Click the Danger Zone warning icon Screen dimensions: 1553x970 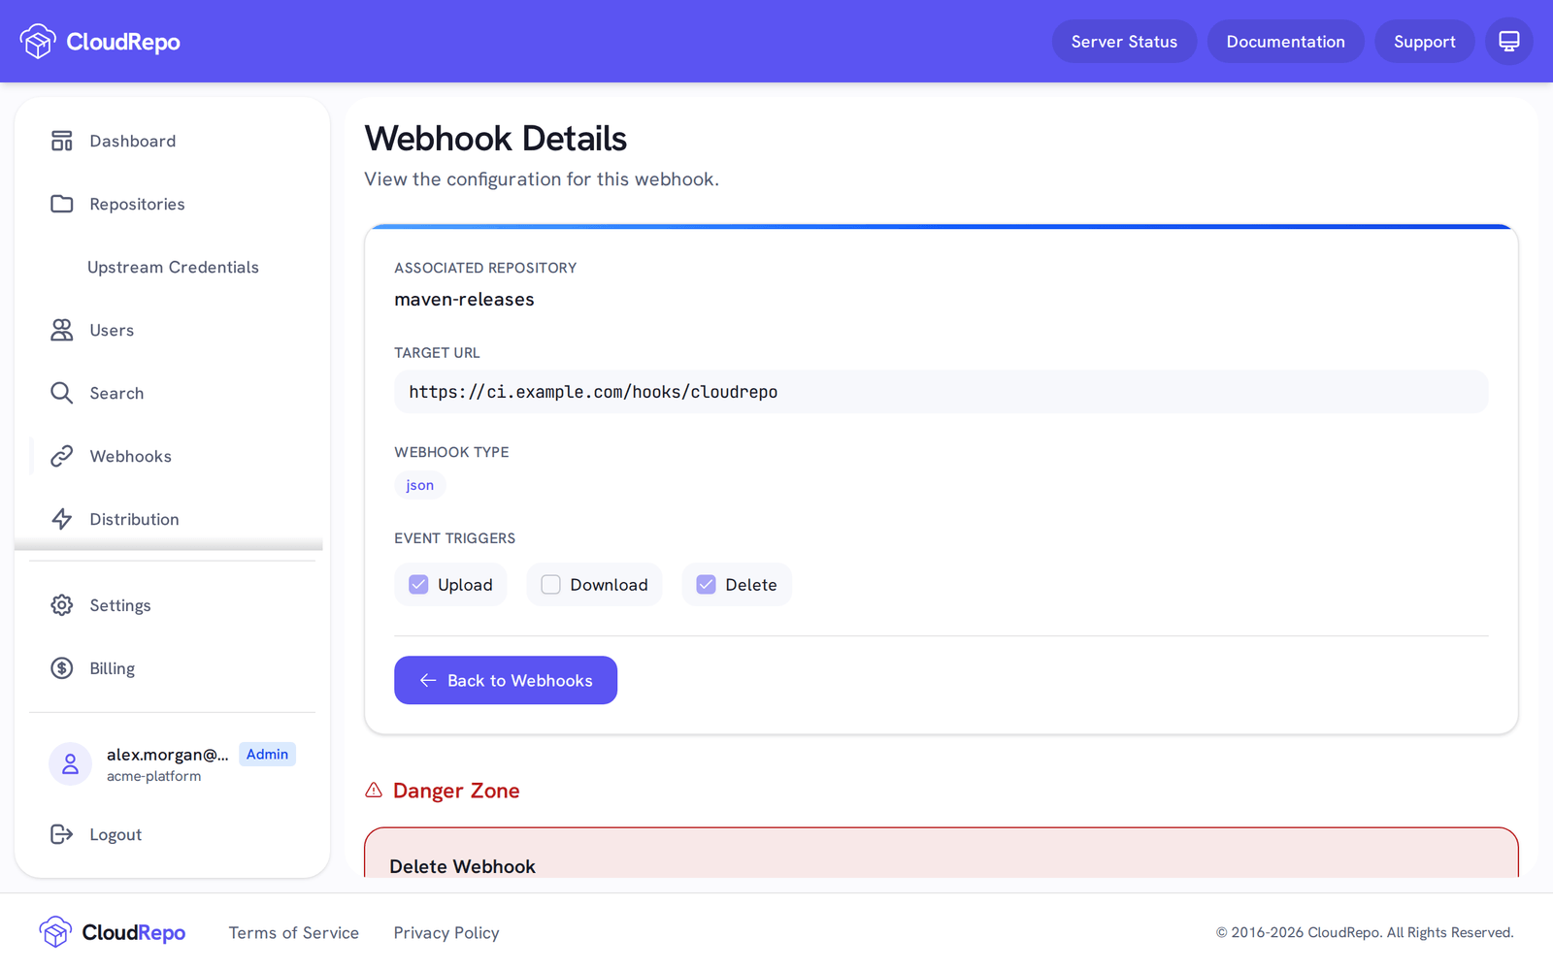coord(374,791)
